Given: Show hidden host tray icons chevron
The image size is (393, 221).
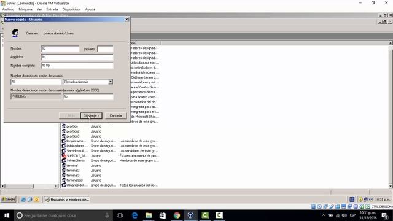Looking at the screenshot, I should click(324, 215).
